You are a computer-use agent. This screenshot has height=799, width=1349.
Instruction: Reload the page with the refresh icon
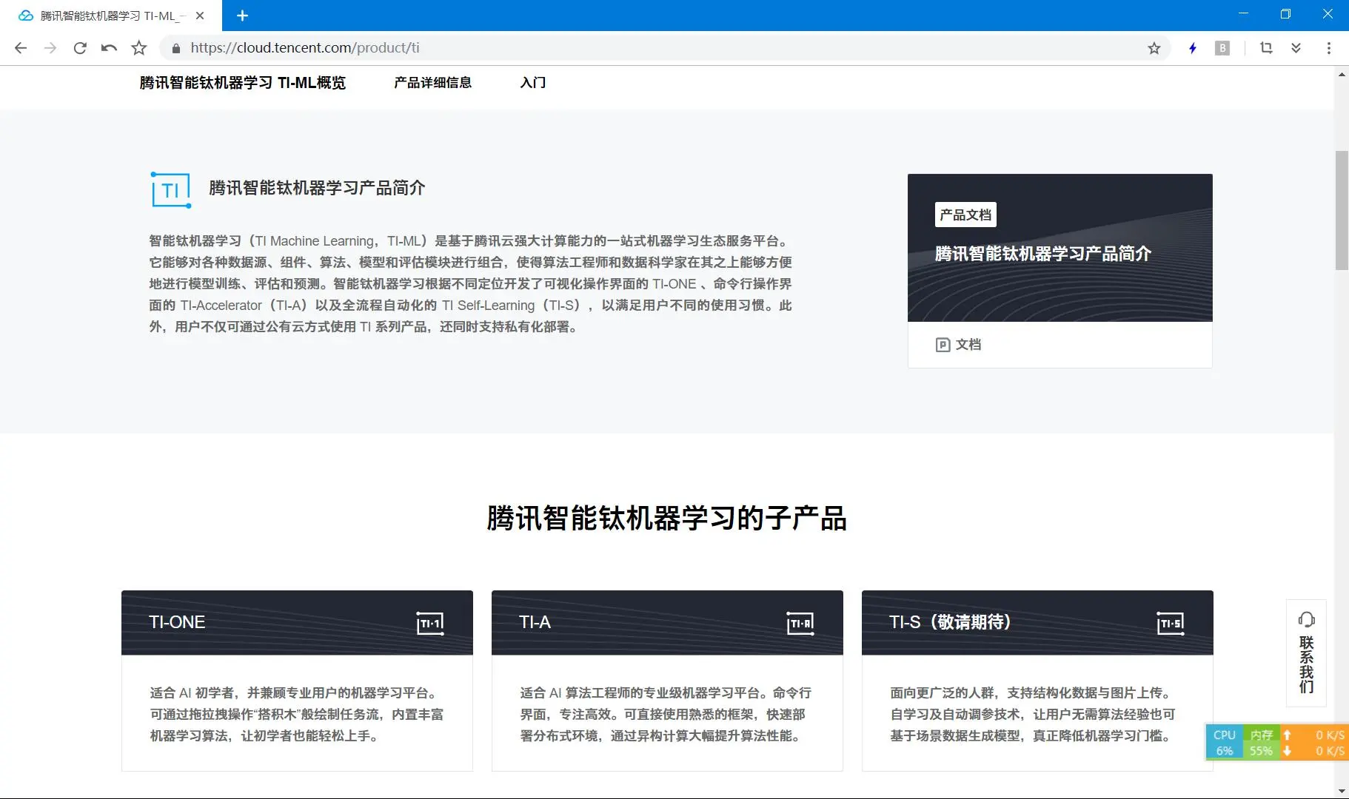tap(80, 48)
